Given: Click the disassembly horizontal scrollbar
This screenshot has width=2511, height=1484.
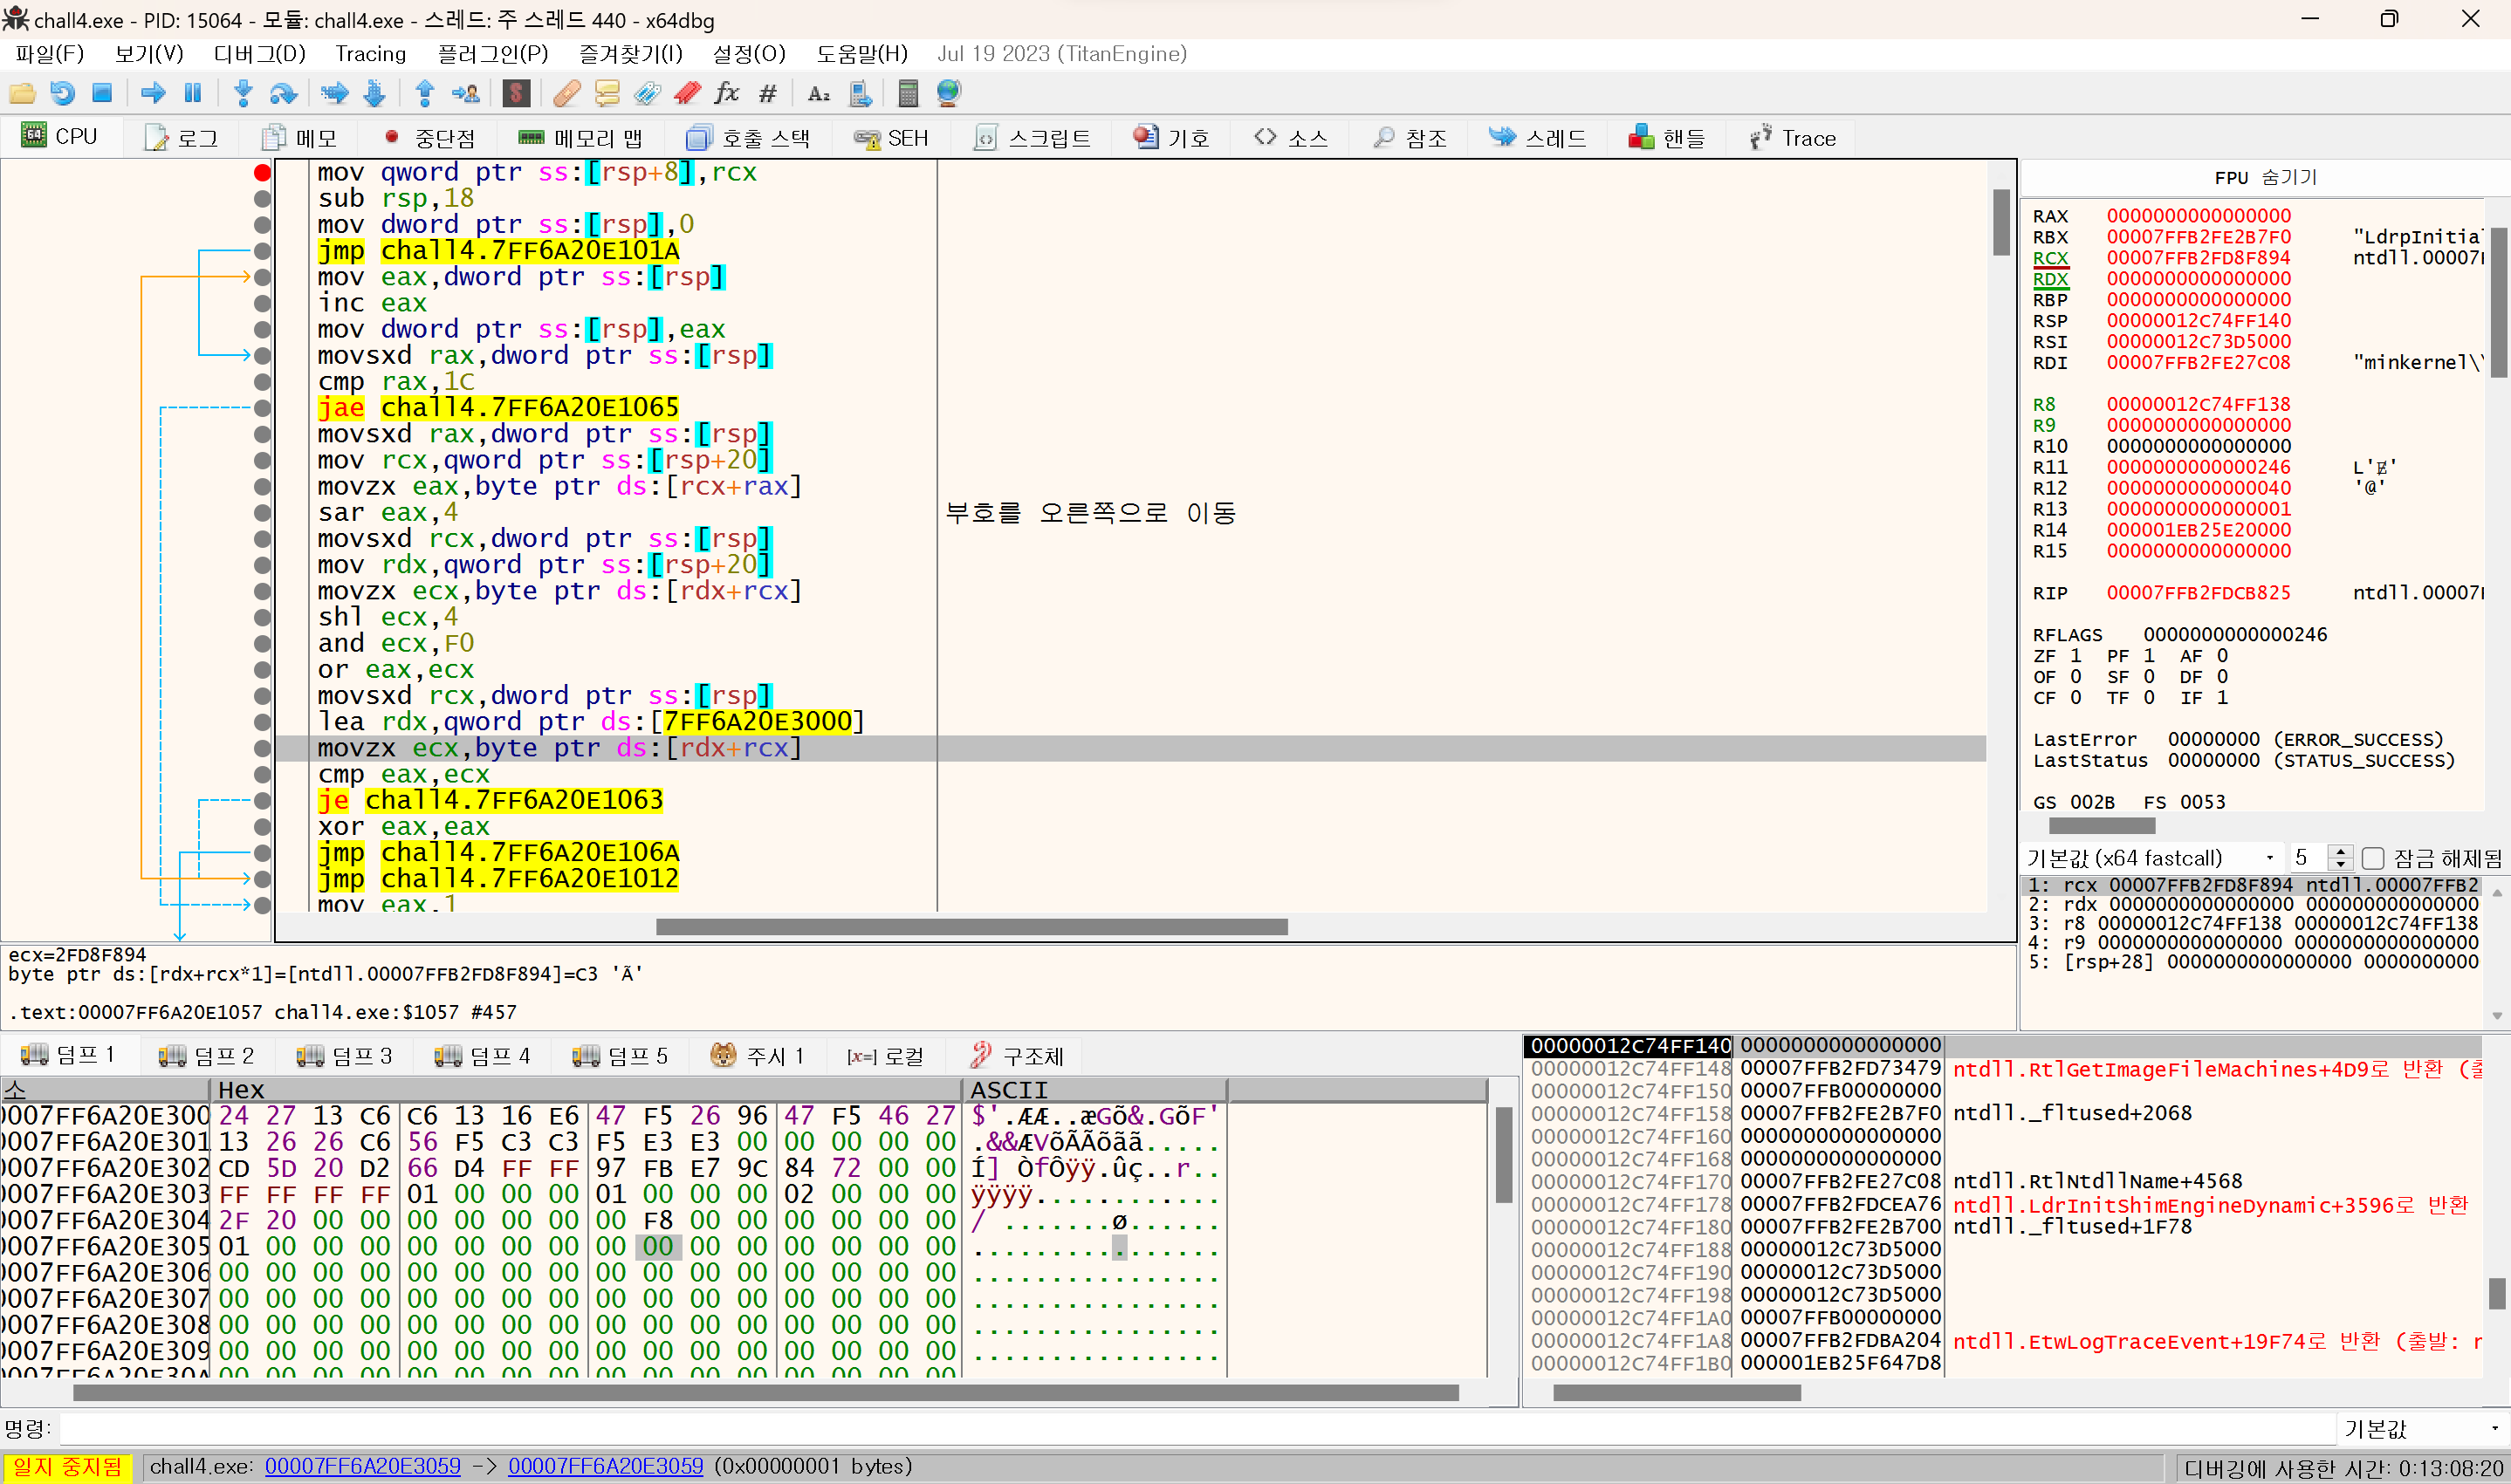Looking at the screenshot, I should [x=971, y=927].
